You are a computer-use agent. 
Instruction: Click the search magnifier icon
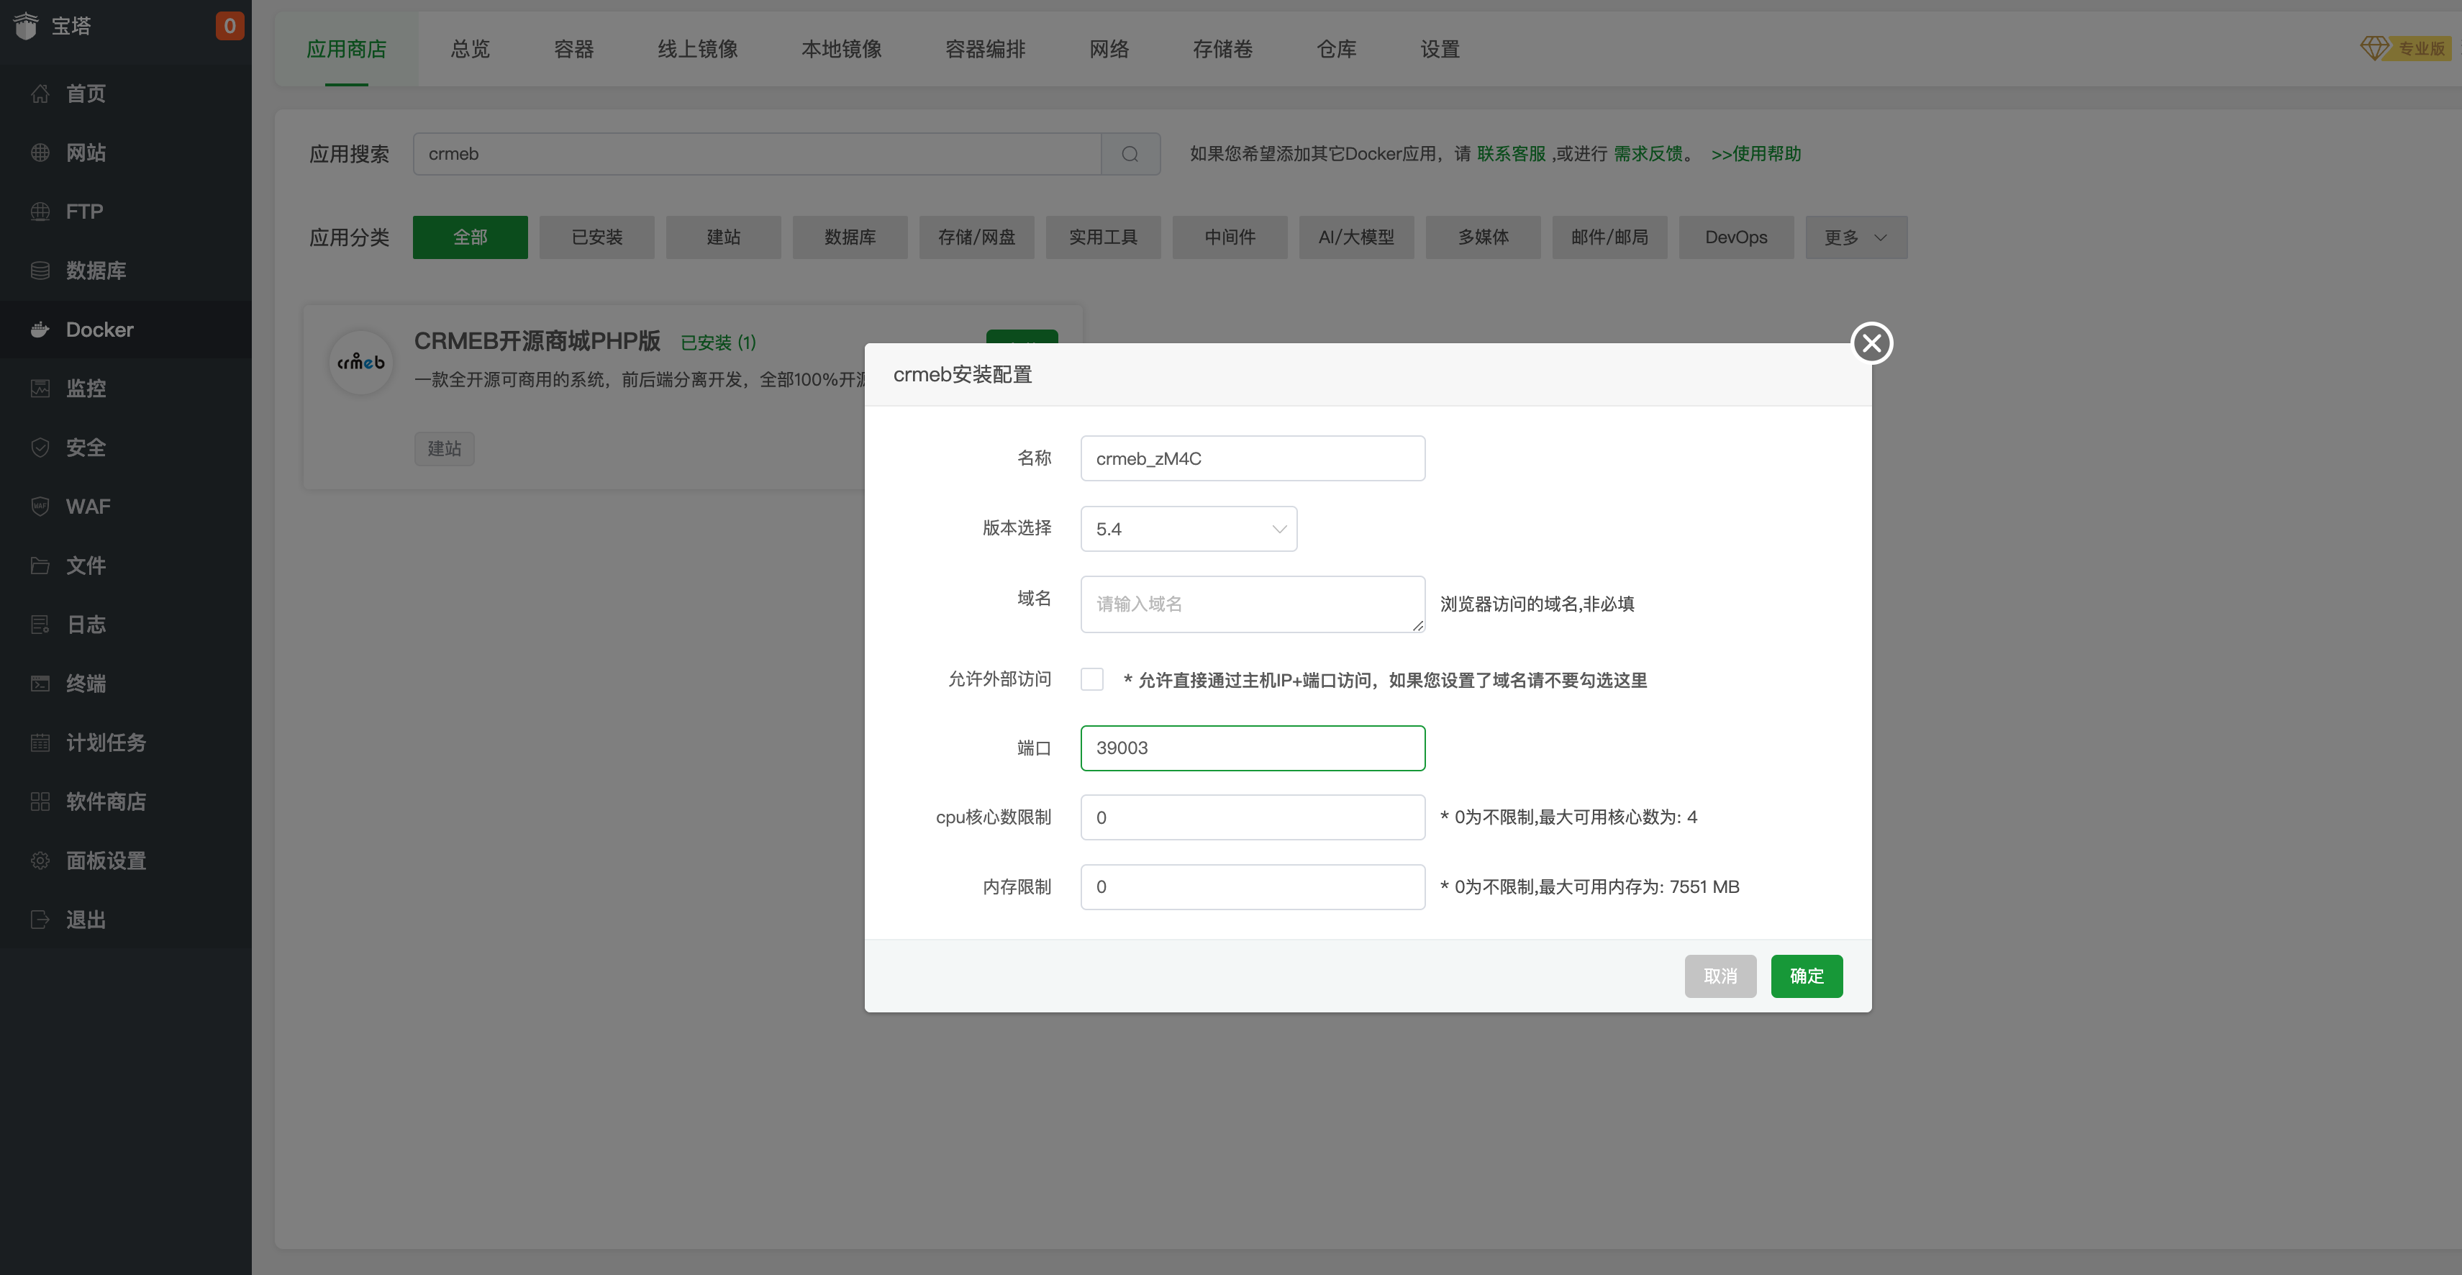click(x=1130, y=154)
